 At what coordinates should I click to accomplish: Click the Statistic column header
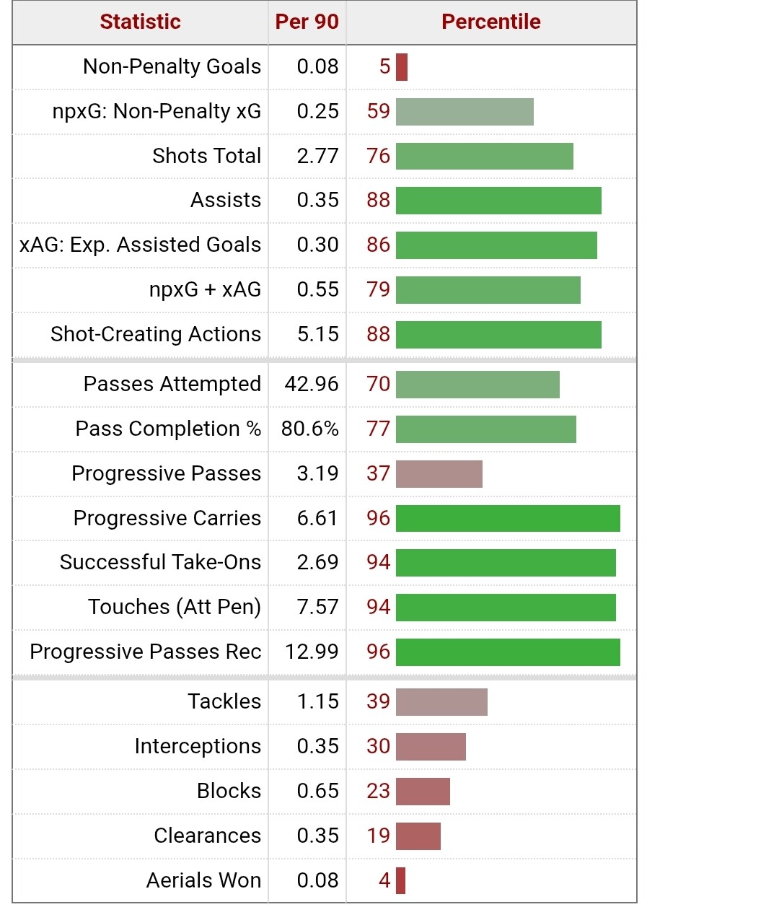[x=140, y=22]
